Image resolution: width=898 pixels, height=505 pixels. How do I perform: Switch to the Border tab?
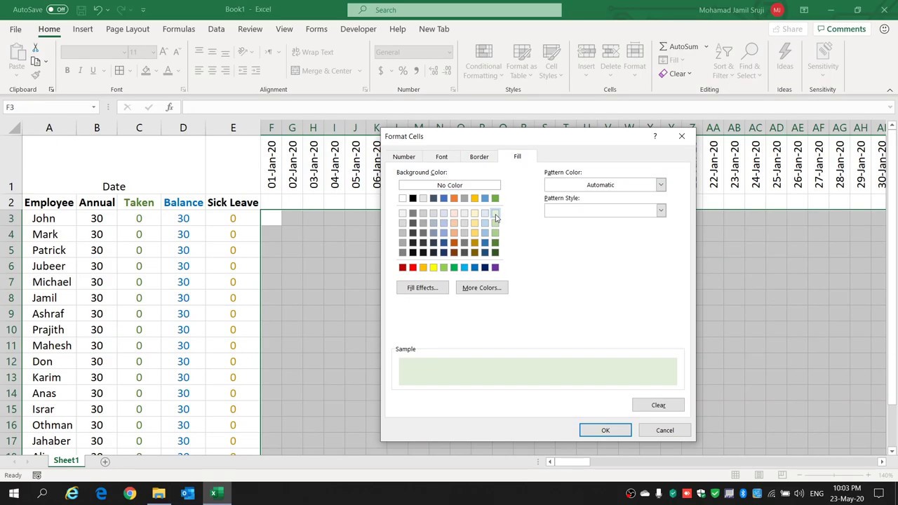pos(479,156)
